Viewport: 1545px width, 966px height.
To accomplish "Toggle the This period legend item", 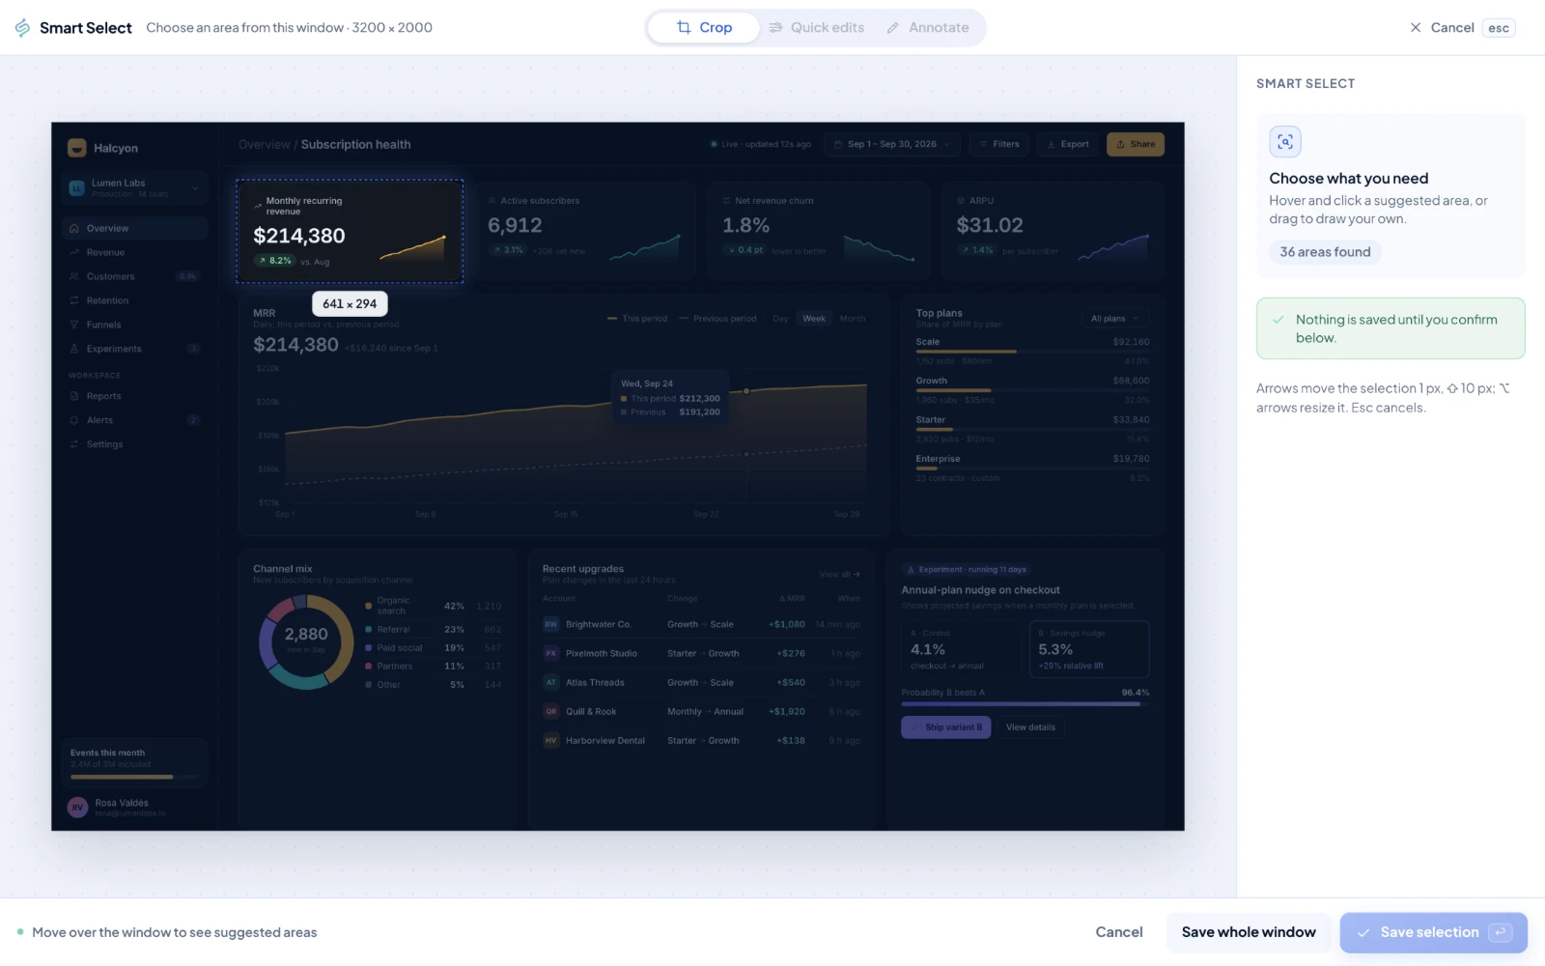I will click(x=637, y=319).
